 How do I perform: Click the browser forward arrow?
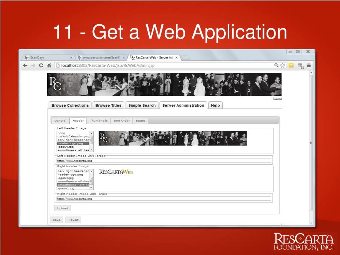[x=33, y=65]
